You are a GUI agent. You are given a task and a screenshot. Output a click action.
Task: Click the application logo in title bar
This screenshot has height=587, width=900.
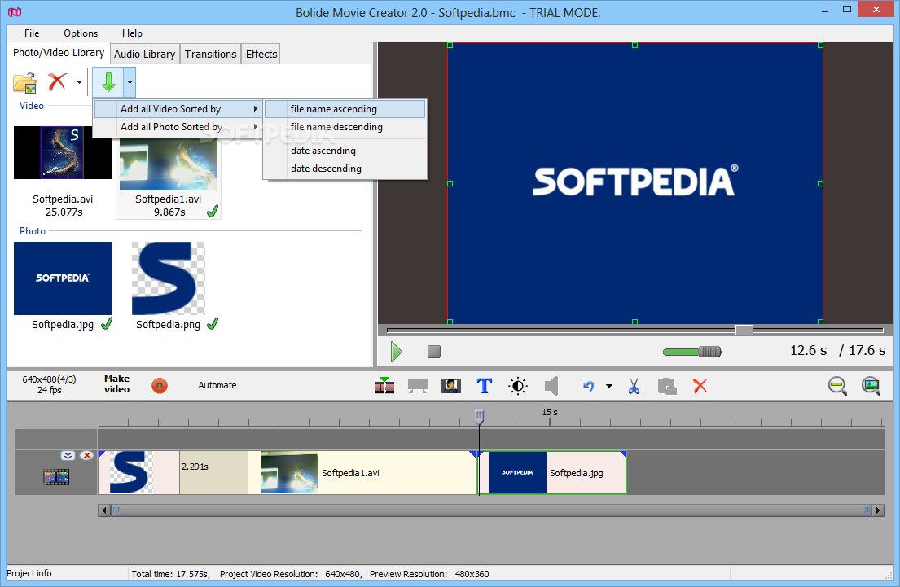(15, 11)
